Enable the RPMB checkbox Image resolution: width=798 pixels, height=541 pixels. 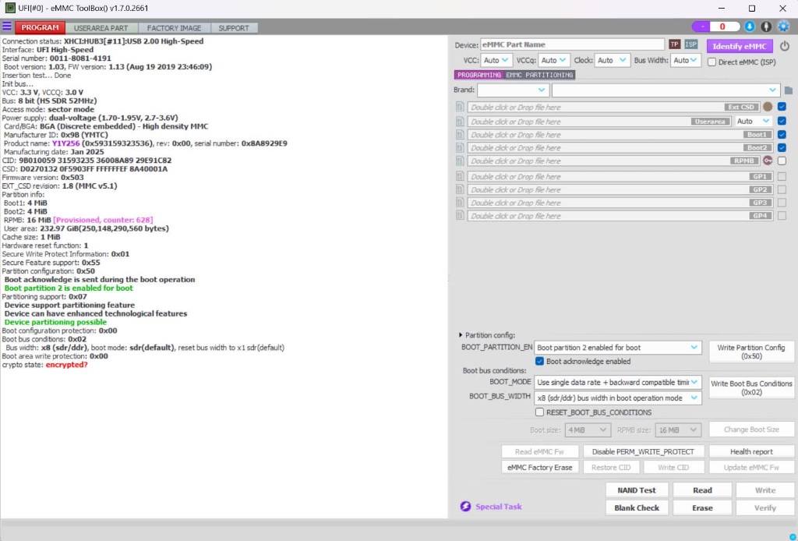[782, 161]
